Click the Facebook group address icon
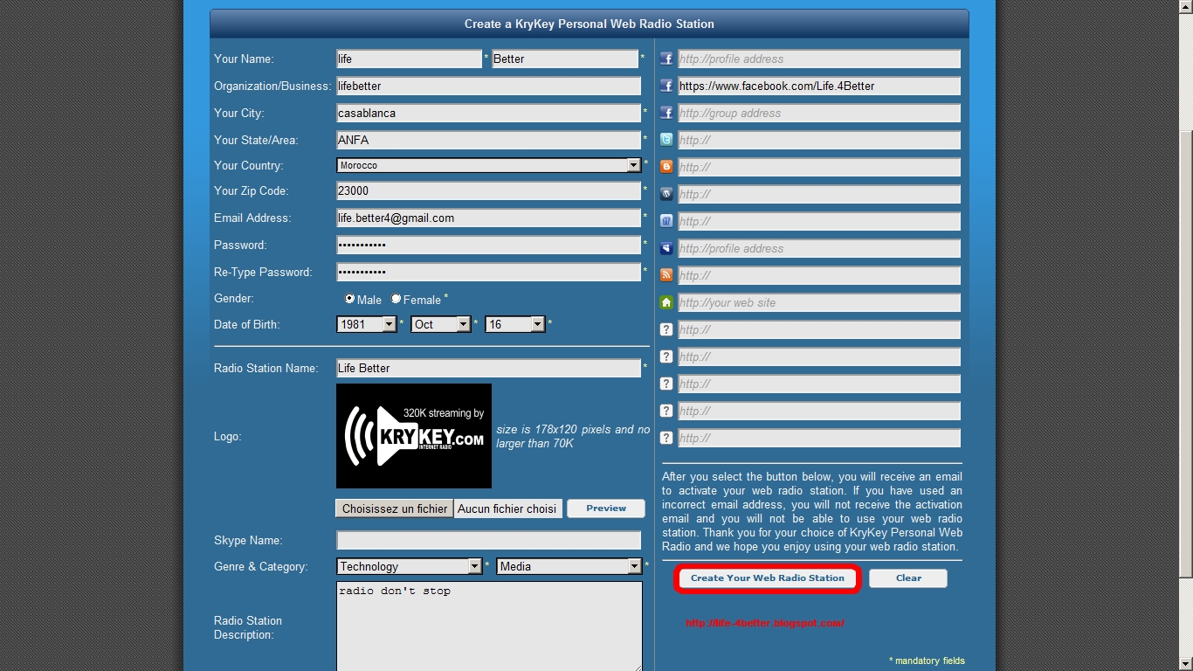1193x671 pixels. coord(665,113)
